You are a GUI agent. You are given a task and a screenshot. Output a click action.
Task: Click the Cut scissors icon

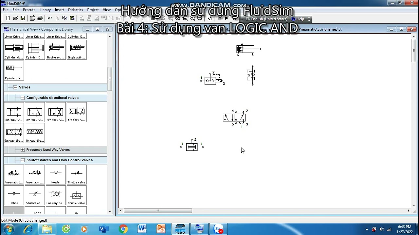click(x=57, y=18)
